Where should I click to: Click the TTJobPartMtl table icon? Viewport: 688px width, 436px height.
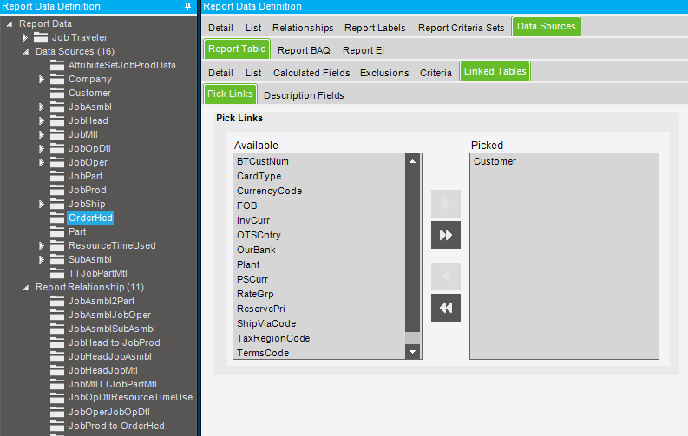point(57,273)
